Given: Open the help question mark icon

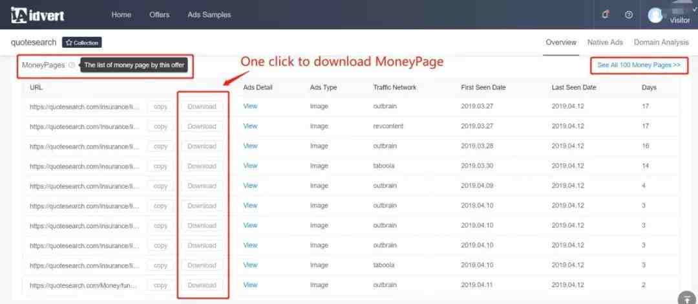Looking at the screenshot, I should pos(629,15).
